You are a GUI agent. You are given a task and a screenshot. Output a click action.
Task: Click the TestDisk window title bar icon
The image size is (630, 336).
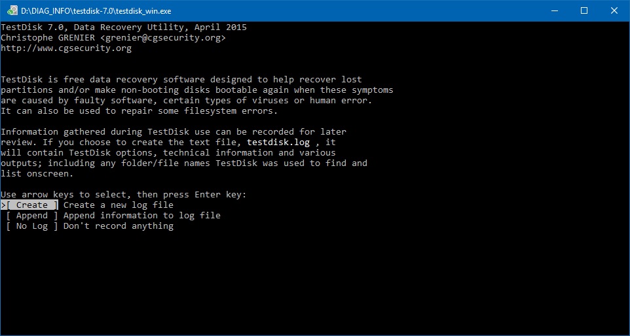tap(12, 11)
